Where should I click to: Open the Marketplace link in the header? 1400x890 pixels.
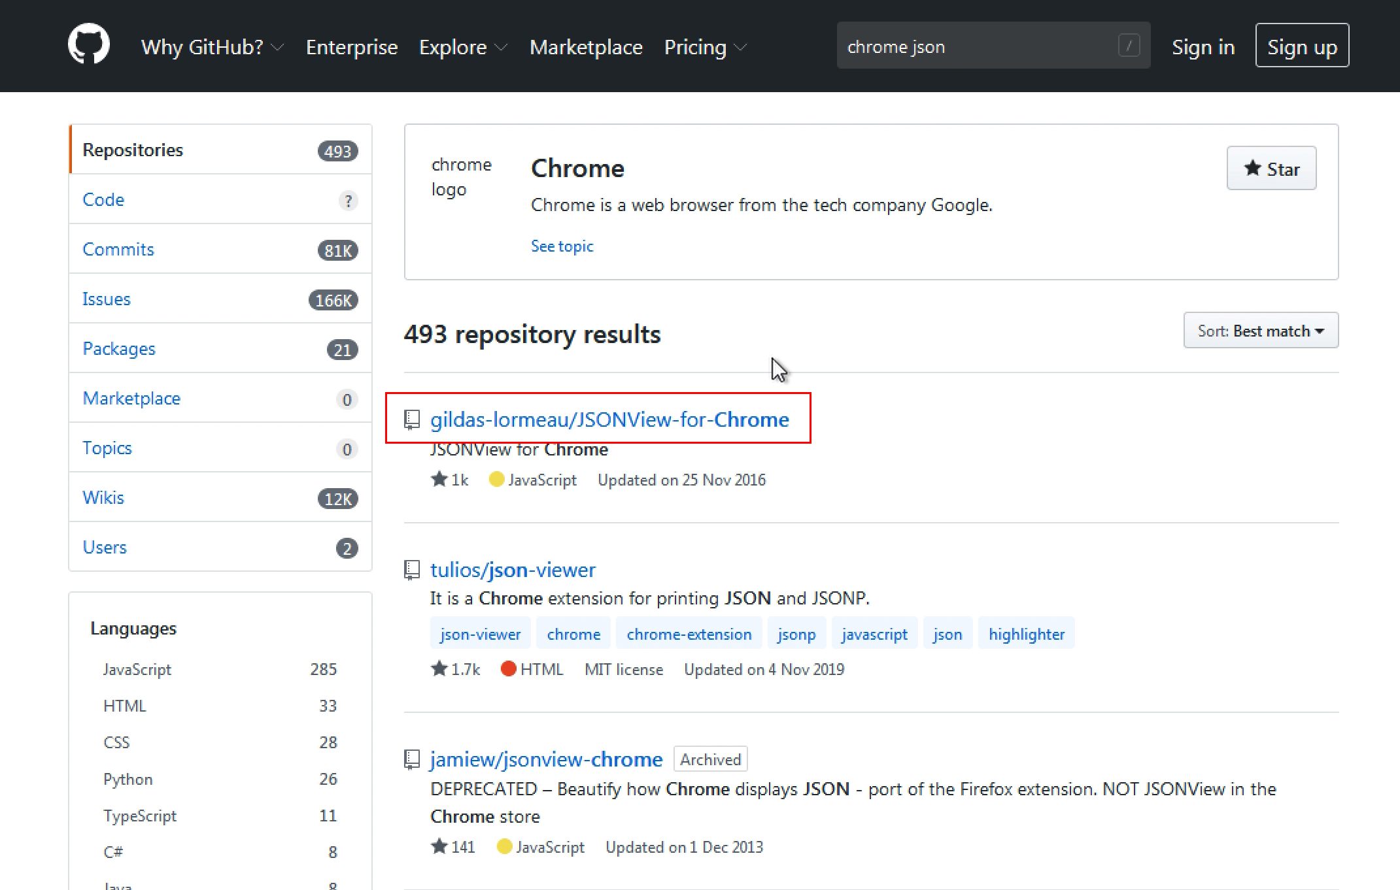click(x=586, y=47)
